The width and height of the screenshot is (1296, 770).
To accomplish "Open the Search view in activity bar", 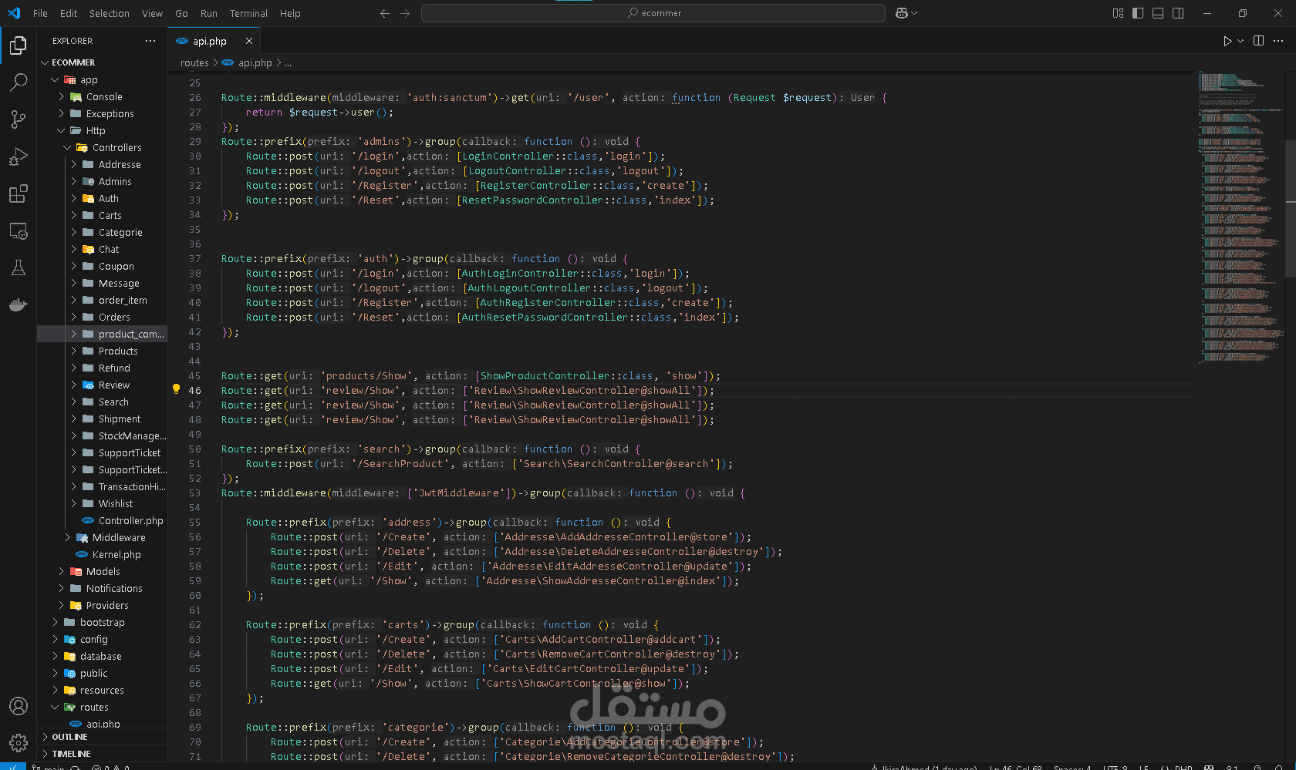I will point(19,82).
